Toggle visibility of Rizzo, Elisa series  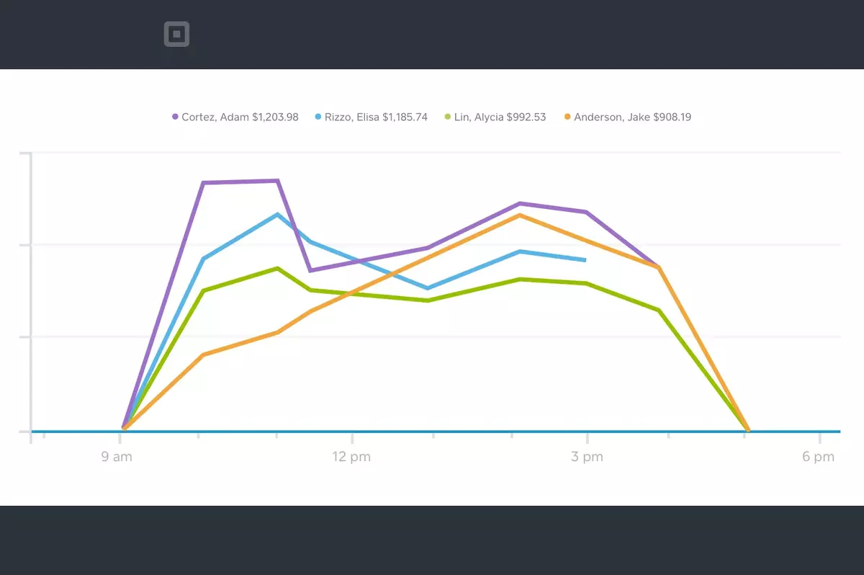click(372, 117)
